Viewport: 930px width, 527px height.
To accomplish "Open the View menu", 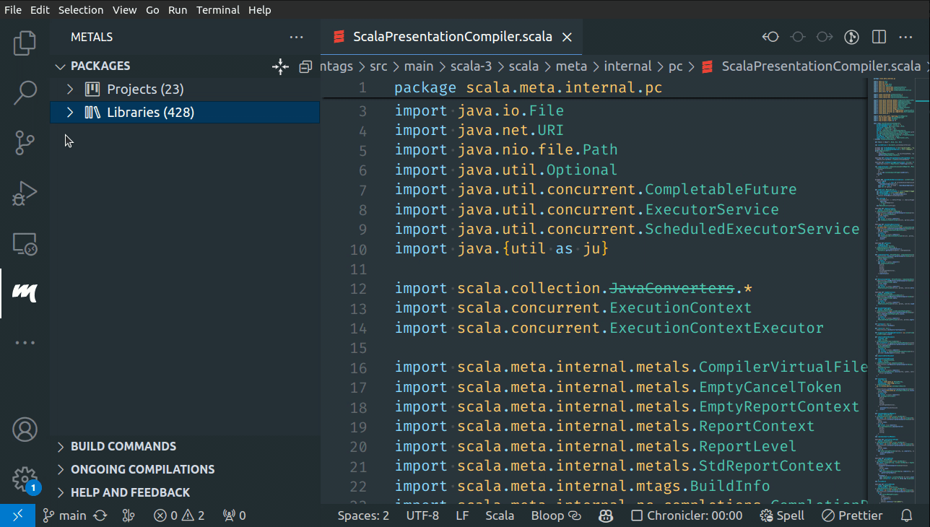I will (125, 10).
